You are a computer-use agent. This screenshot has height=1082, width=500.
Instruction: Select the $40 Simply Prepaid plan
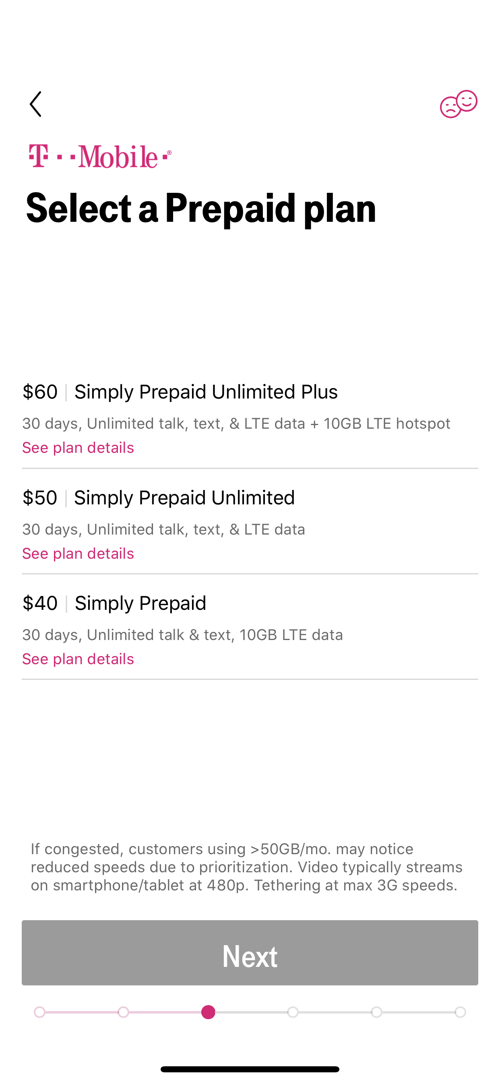140,603
